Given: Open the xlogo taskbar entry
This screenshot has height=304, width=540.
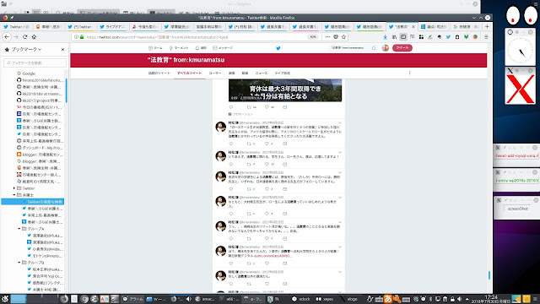Looking at the screenshot, I should click(348, 299).
